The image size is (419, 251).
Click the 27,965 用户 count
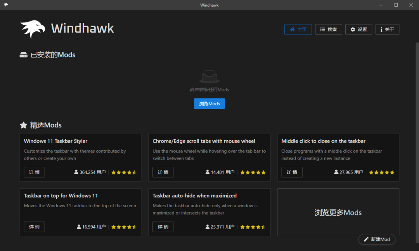click(x=351, y=172)
